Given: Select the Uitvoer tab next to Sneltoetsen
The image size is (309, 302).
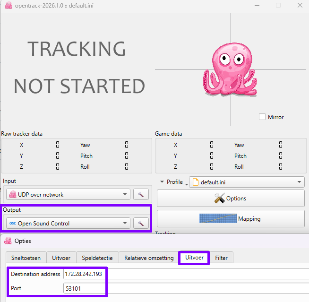Looking at the screenshot, I should tap(61, 258).
